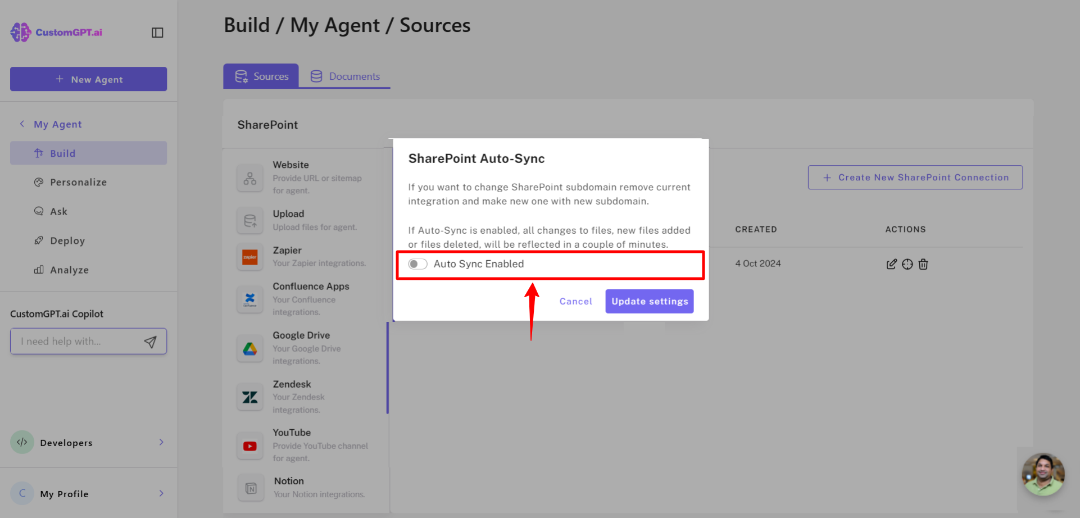Screen dimensions: 1080x518
Task: Click the Ask chat bubble icon
Action: 39,211
